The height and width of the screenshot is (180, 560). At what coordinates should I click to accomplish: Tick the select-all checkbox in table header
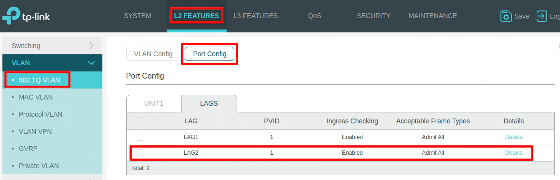[140, 121]
